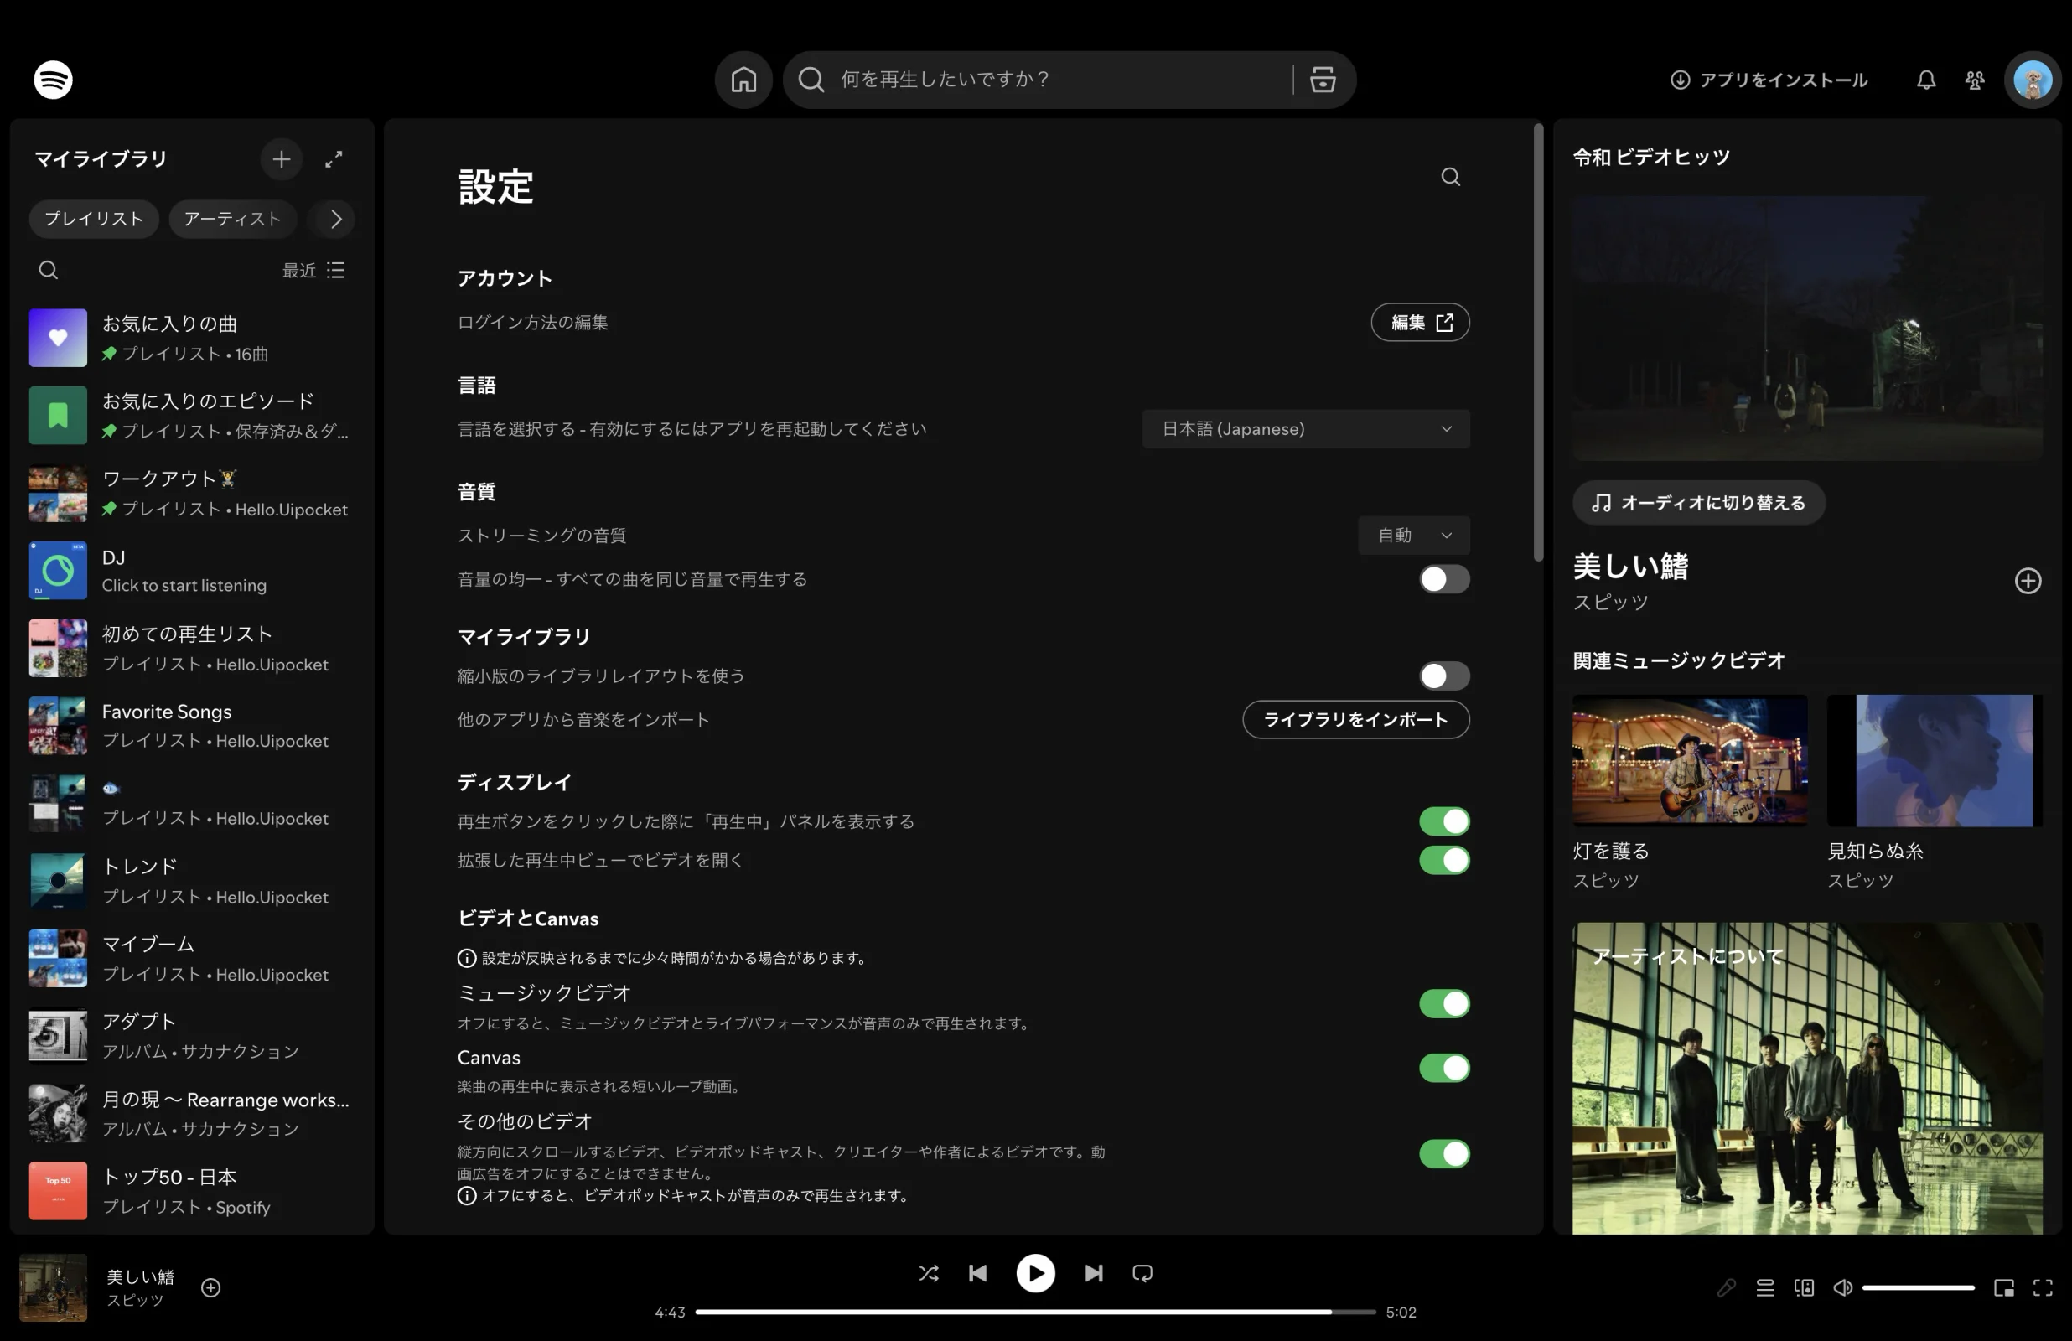Seek in the playback progress bar
This screenshot has height=1341, width=2072.
[1035, 1312]
